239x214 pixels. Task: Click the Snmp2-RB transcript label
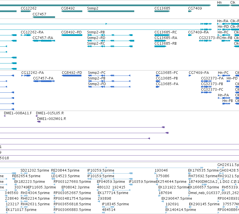click(x=96, y=32)
